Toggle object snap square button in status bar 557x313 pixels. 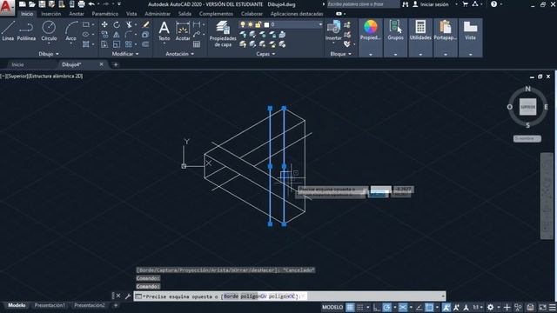pos(429,307)
